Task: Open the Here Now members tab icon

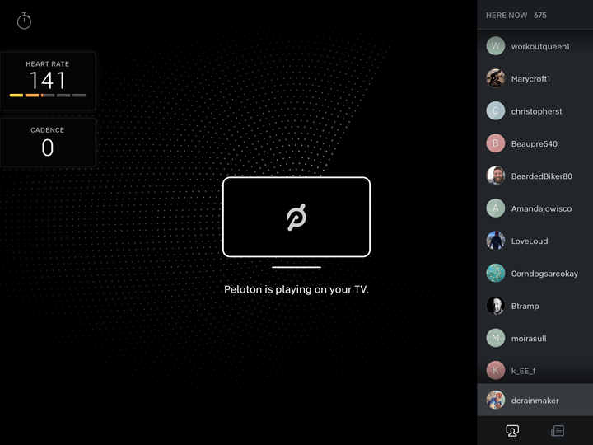Action: pos(512,431)
